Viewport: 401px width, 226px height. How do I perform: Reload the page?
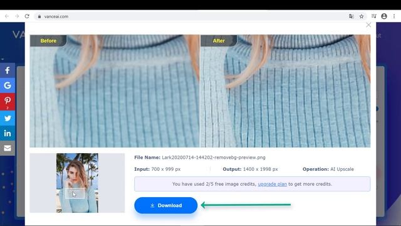(x=27, y=16)
